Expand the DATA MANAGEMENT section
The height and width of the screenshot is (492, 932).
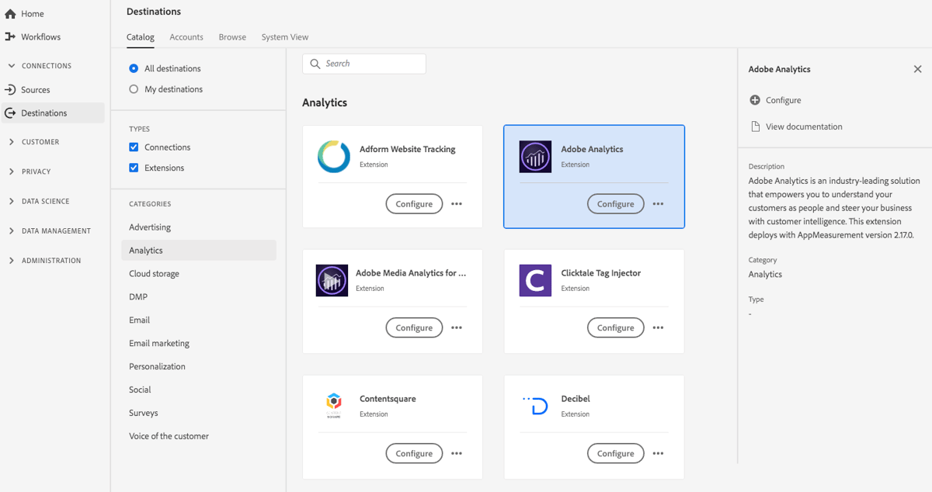(10, 230)
